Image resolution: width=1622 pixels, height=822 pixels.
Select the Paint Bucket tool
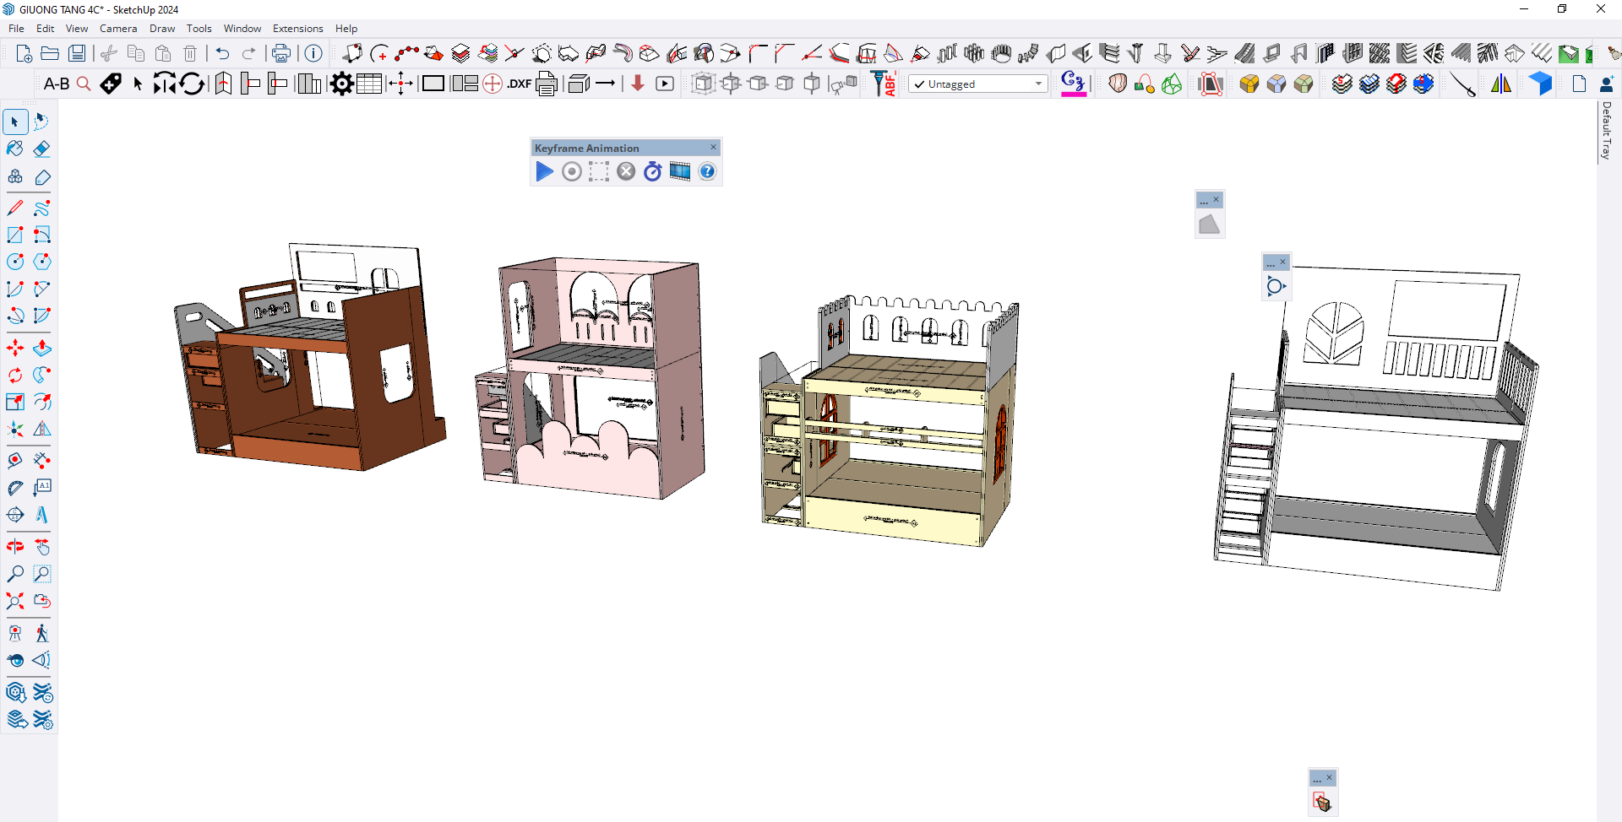(x=15, y=149)
